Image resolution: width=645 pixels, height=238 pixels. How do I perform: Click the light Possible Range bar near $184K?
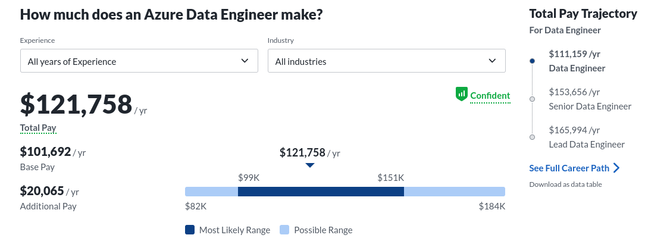click(x=455, y=192)
